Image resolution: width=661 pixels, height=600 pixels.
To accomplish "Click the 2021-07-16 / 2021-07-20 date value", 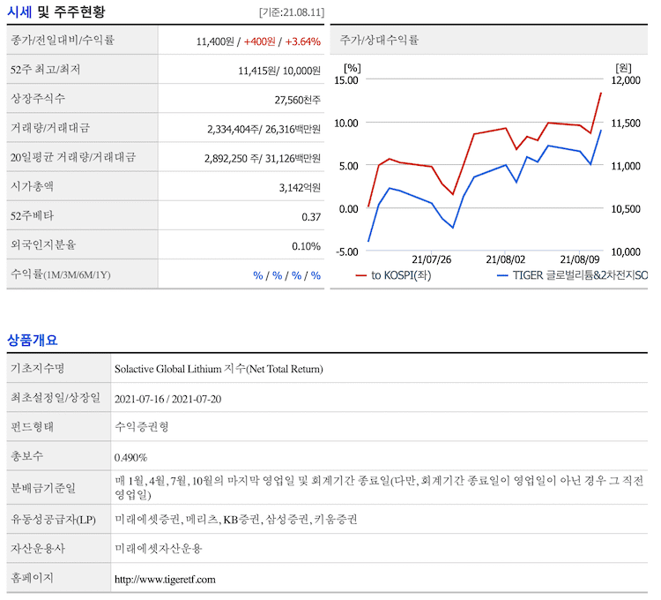I will [x=167, y=399].
